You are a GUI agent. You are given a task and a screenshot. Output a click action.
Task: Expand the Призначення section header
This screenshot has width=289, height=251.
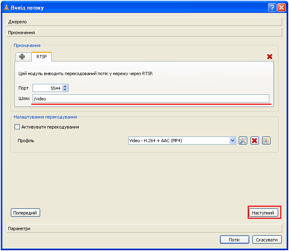point(144,33)
